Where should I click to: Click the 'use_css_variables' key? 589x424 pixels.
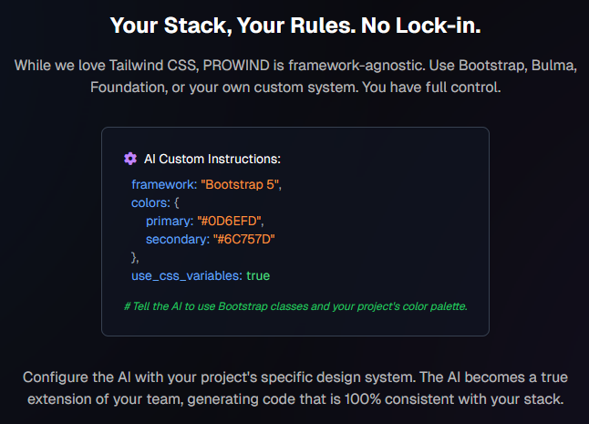click(x=187, y=275)
